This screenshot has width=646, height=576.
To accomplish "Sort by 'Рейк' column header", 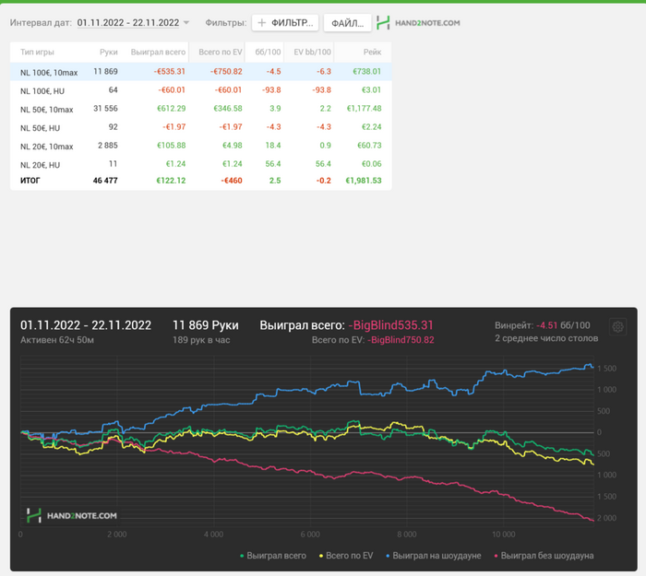I will (372, 53).
